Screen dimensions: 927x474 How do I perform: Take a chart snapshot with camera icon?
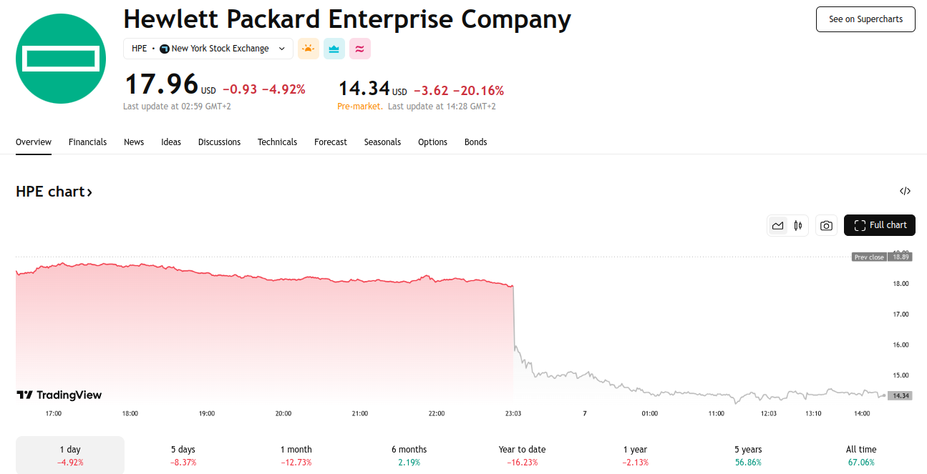click(x=826, y=225)
